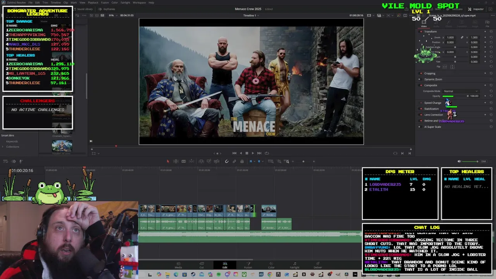
Task: Select the Trim Edit Mode tool
Action: (176, 161)
